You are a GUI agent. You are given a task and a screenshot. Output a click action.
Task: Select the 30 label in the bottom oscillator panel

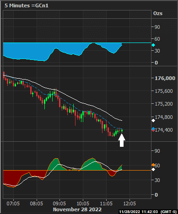[157, 180]
